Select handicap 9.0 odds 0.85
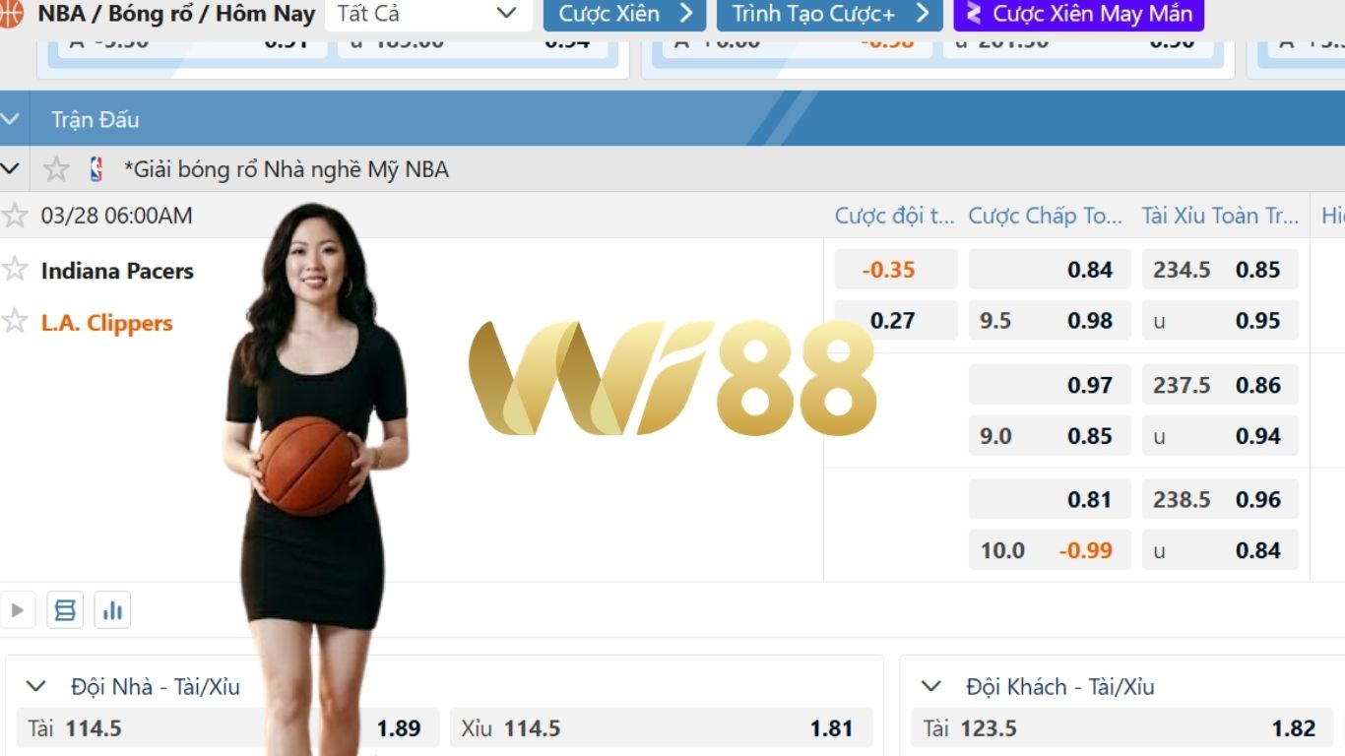The image size is (1345, 756). (x=1050, y=436)
